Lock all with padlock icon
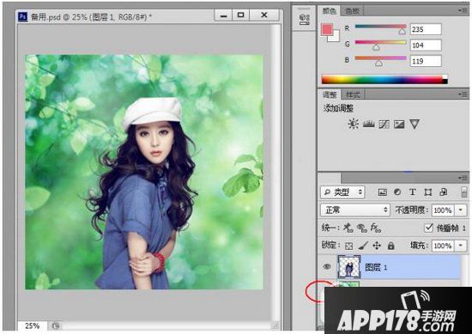This screenshot has height=334, width=472. tap(391, 246)
